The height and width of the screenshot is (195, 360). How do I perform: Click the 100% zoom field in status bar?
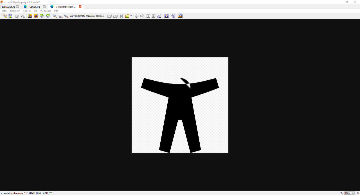(348, 193)
